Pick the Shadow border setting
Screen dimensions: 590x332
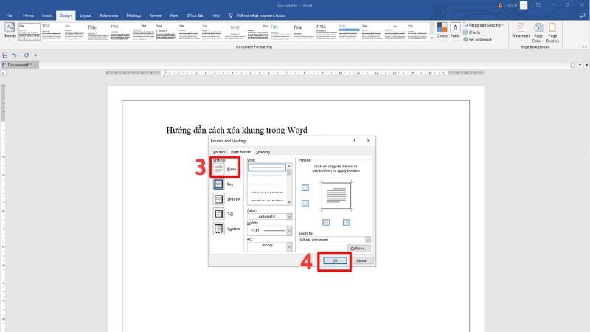pos(220,198)
